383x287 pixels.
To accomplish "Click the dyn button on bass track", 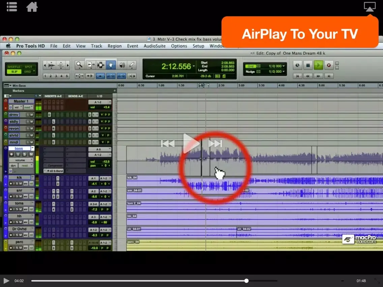I will (13, 165).
